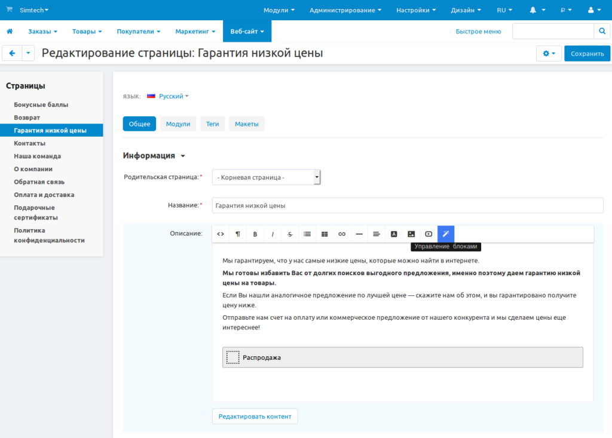Open the Simtech store dropdown

tap(34, 10)
